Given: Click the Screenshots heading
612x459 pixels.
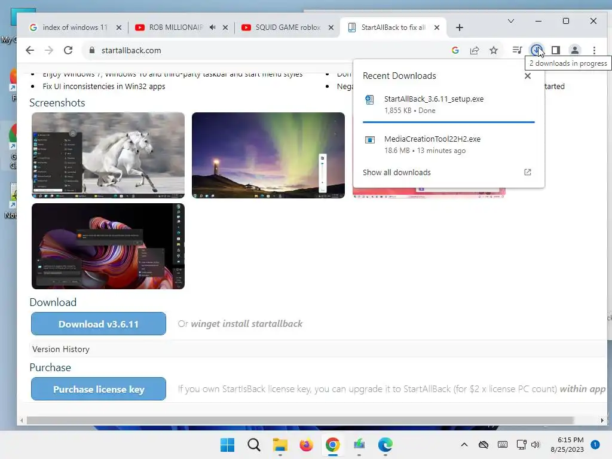Looking at the screenshot, I should coord(57,103).
